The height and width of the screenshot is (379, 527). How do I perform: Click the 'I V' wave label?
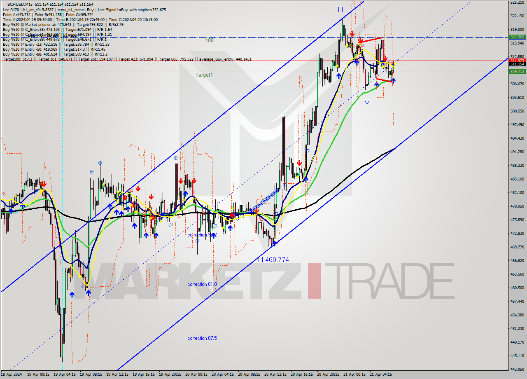point(365,103)
